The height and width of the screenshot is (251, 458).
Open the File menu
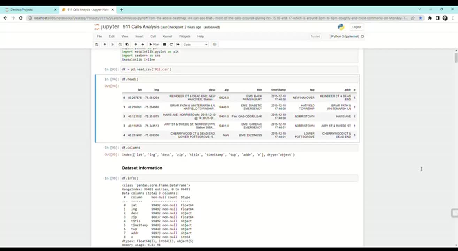[x=99, y=36]
